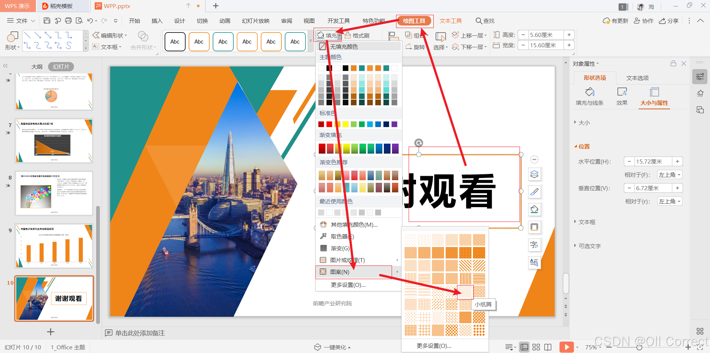710x353 pixels.
Task: Click the shape fill icon beside text box
Action: pyautogui.click(x=534, y=209)
